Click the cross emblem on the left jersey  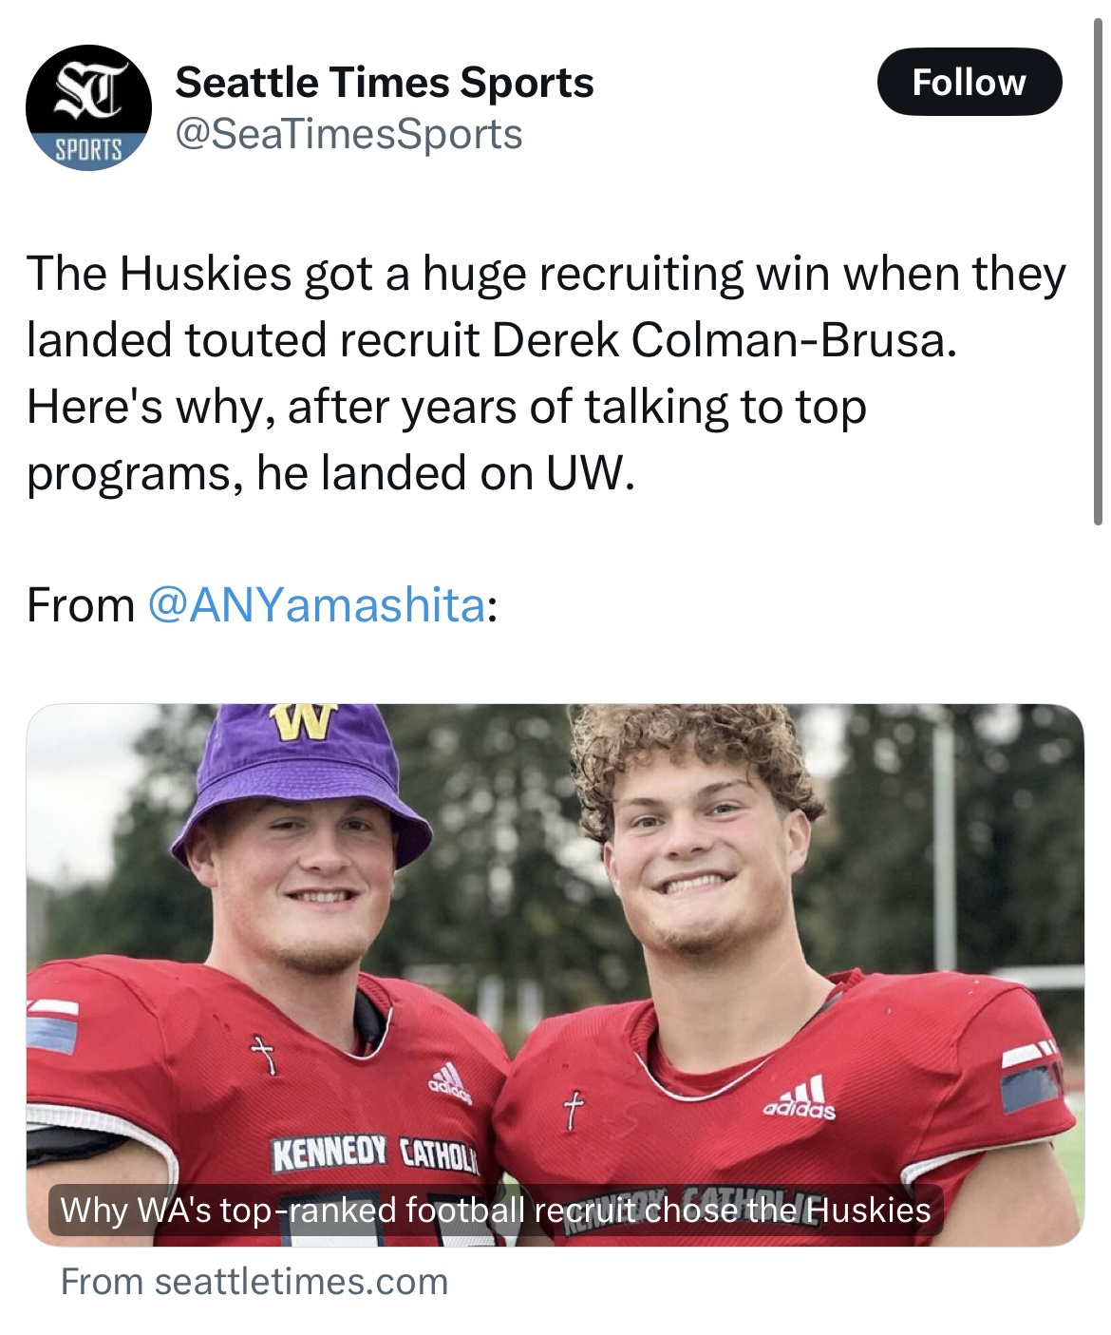[265, 1054]
